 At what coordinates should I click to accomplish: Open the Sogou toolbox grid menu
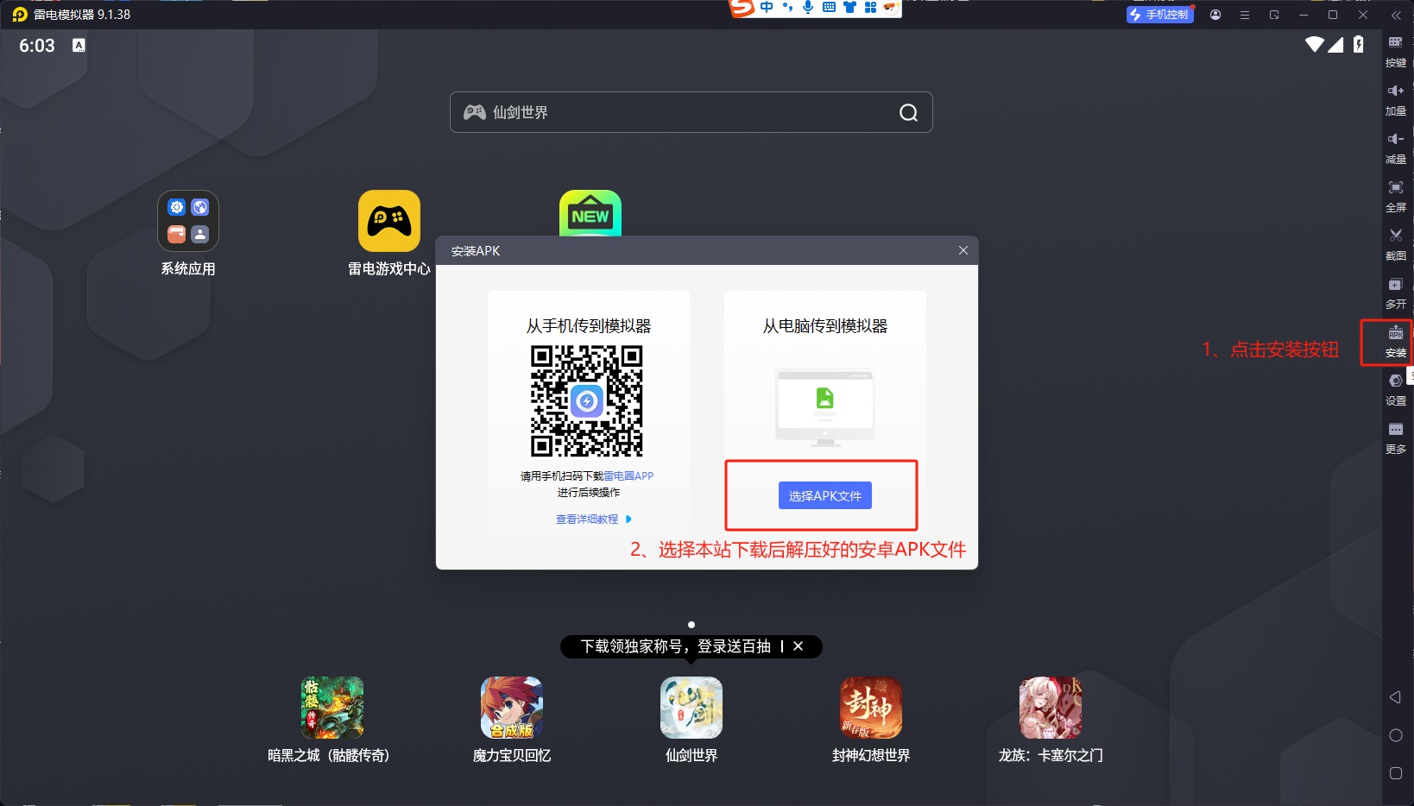coord(871,8)
